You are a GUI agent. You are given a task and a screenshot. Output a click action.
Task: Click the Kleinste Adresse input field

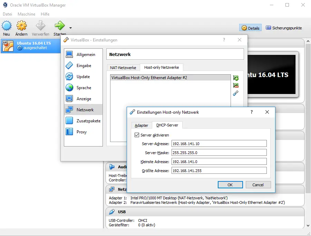pyautogui.click(x=219, y=162)
